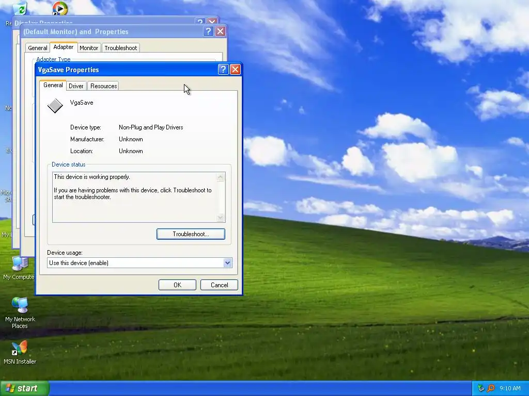The image size is (529, 396).
Task: Open Monitor tab in Default Monitor Properties window
Action: pos(89,48)
